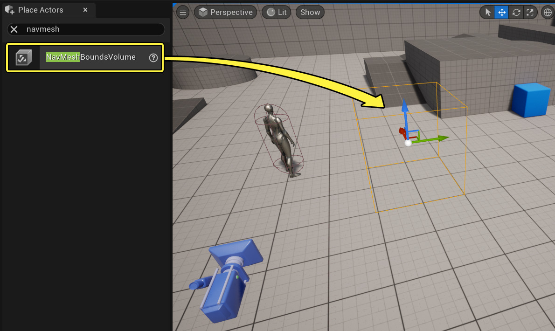Click the NavMeshBoundsVolume cube icon
The image size is (555, 331).
[24, 58]
